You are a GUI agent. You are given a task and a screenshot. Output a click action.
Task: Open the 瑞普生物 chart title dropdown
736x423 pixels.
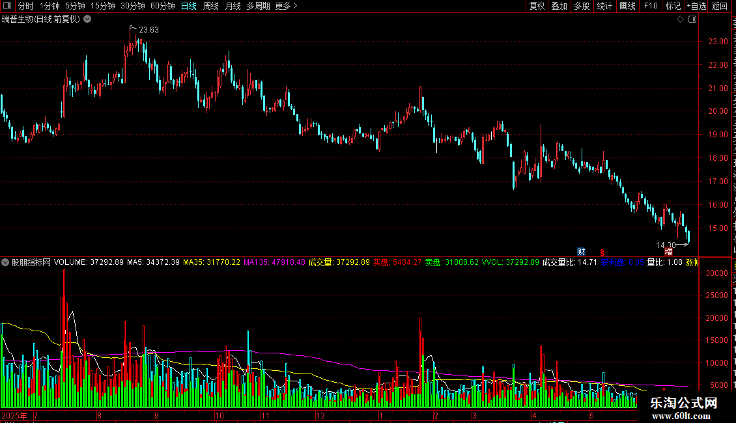pyautogui.click(x=87, y=20)
